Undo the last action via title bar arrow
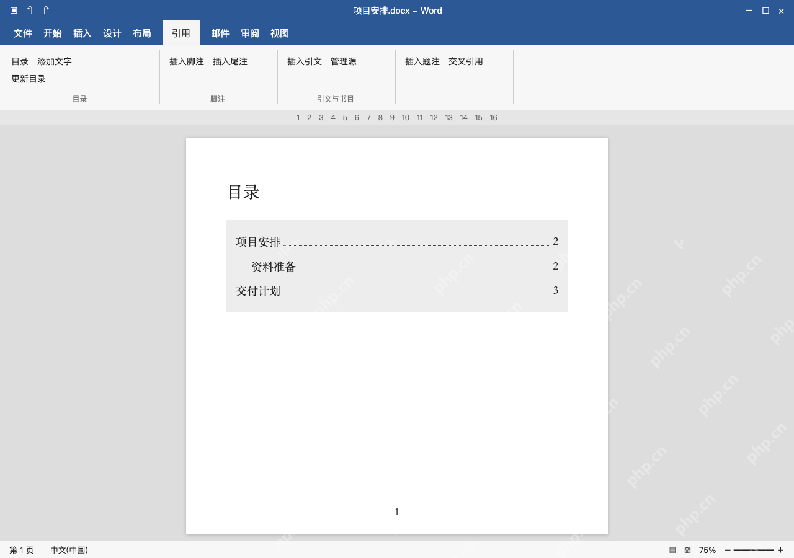 tap(30, 10)
